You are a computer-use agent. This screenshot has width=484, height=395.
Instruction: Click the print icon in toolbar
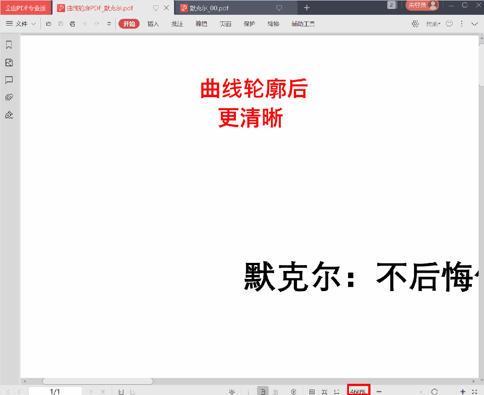click(x=72, y=24)
